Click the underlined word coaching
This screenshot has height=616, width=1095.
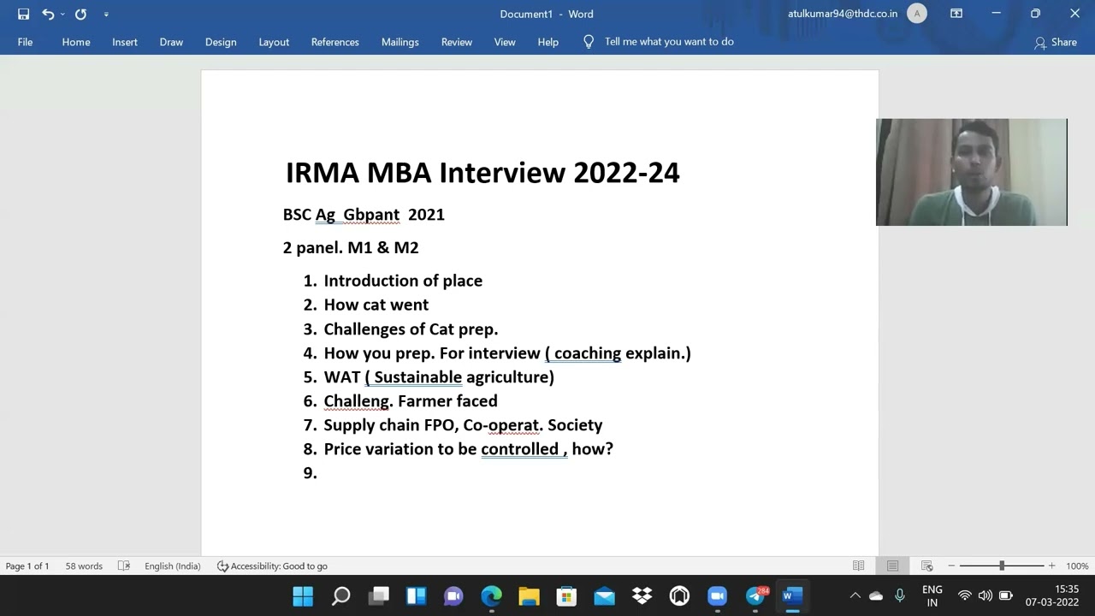tap(588, 352)
